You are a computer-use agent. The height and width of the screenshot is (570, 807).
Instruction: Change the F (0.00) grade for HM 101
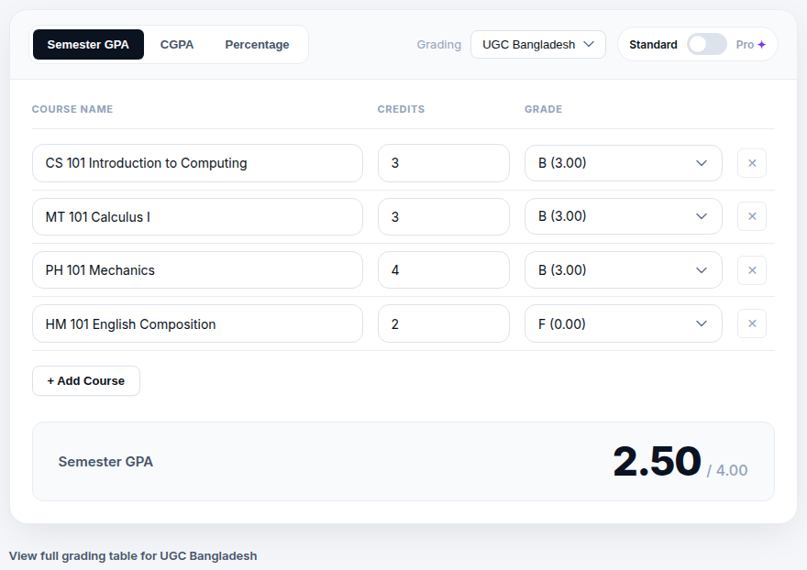tap(624, 323)
